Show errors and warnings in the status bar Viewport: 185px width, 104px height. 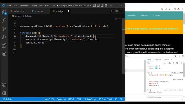[7, 99]
